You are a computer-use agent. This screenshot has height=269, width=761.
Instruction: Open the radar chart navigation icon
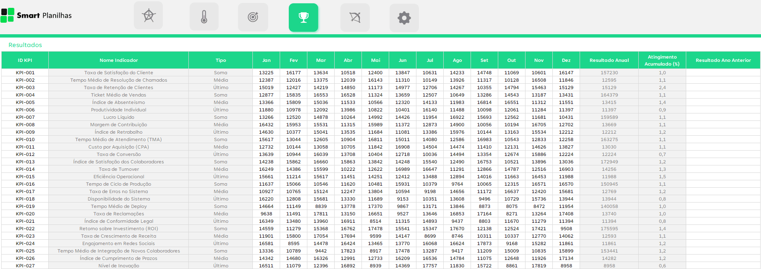point(148,16)
